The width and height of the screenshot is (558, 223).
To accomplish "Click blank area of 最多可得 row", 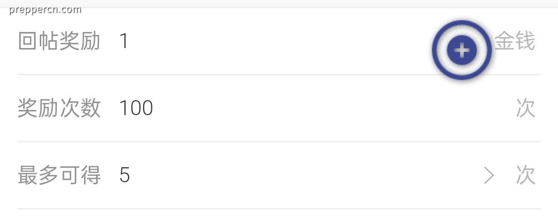I will [302, 175].
